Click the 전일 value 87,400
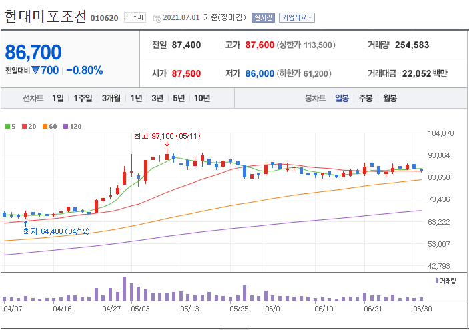Image resolution: width=469 pixels, height=330 pixels. pyautogui.click(x=186, y=45)
